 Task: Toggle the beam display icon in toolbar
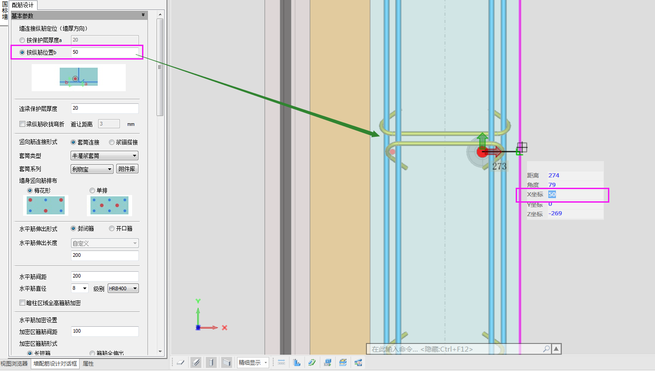click(x=196, y=362)
